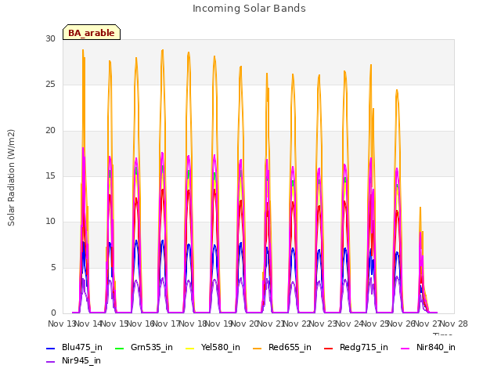The width and height of the screenshot is (501, 376).
Task: Click the Nir945_in legend color marker
Action: 50,362
